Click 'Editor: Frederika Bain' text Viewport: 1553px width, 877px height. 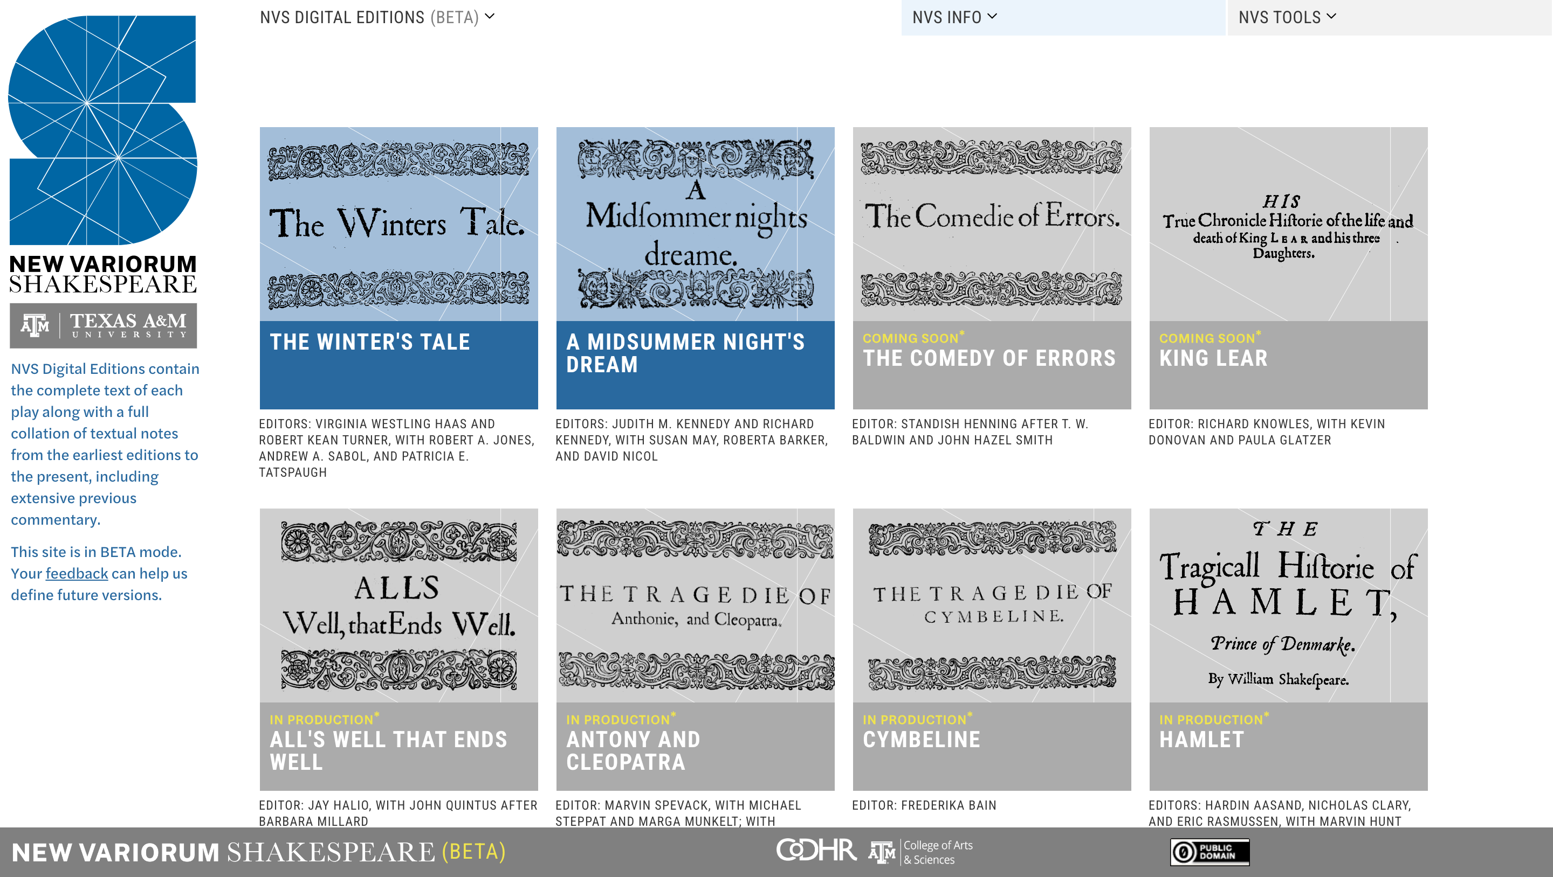pyautogui.click(x=924, y=805)
